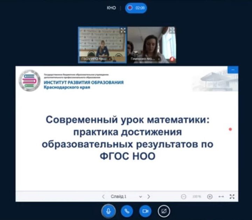Viewport: 252px width, 220px height.
Task: Zoom in the presentation with plus icon
Action: click(x=210, y=197)
